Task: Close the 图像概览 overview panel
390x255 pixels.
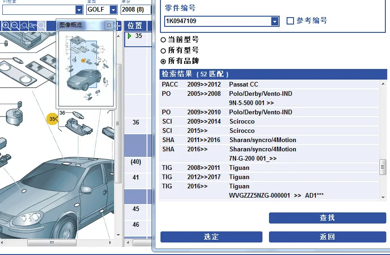Action: tap(109, 25)
